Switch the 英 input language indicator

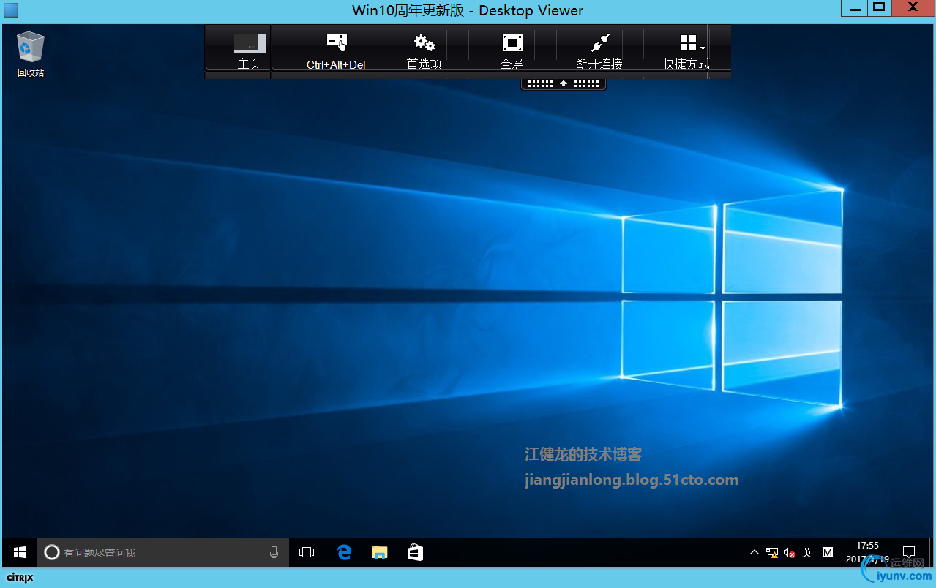tap(806, 552)
